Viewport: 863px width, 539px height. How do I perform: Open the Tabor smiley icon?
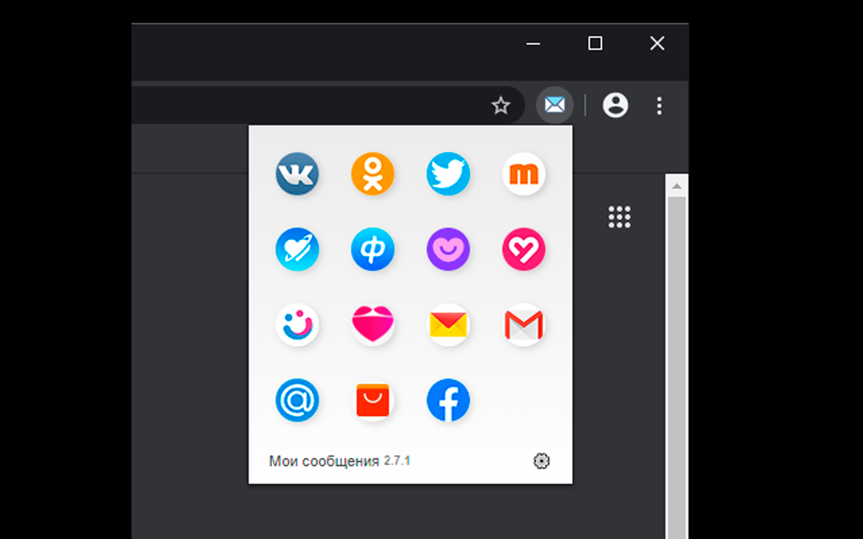click(x=297, y=324)
